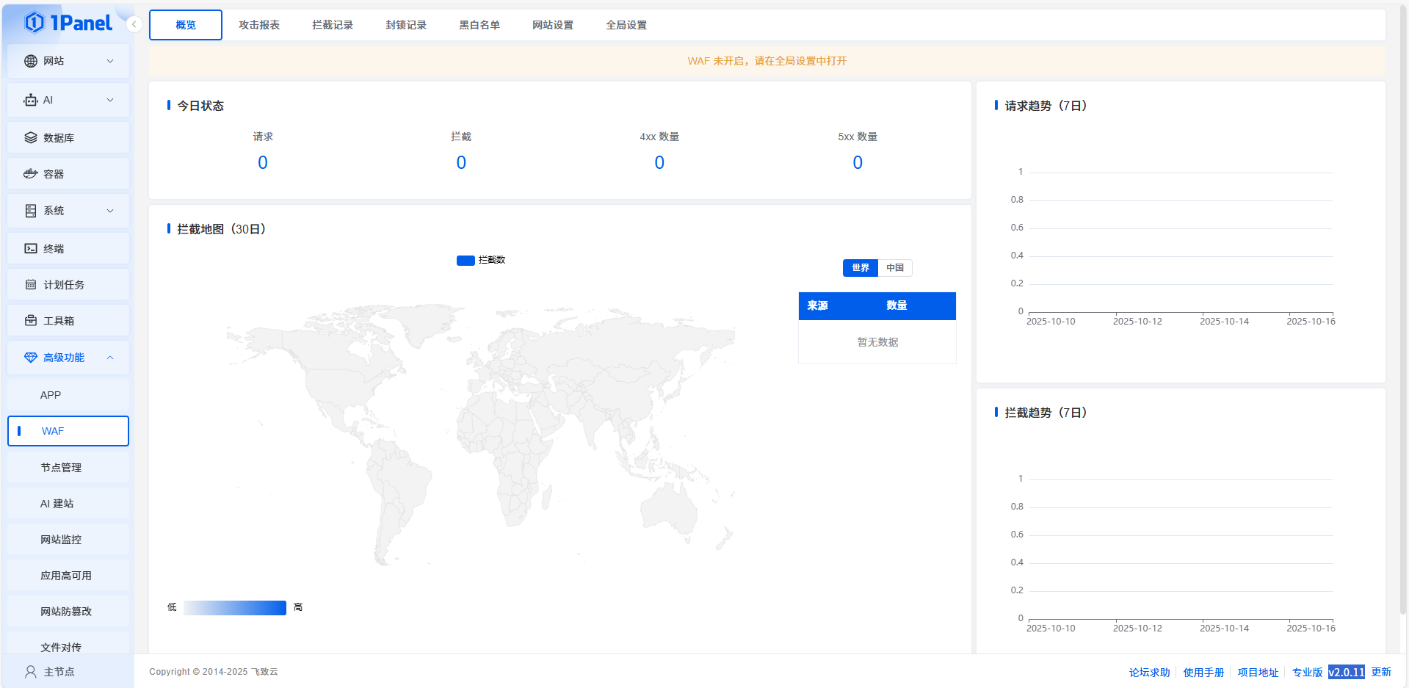This screenshot has height=688, width=1409.
Task: Open the 使用手册 link in the footer
Action: click(1203, 672)
